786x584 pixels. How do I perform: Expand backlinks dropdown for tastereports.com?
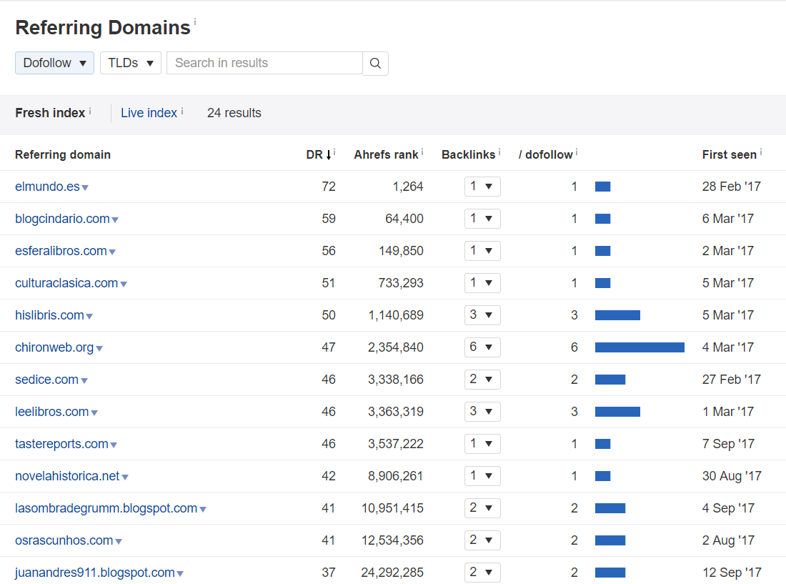(482, 444)
